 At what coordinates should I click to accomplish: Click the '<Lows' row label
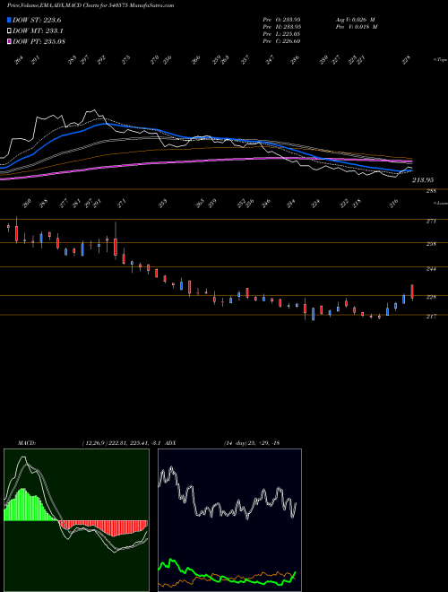[x=440, y=203]
